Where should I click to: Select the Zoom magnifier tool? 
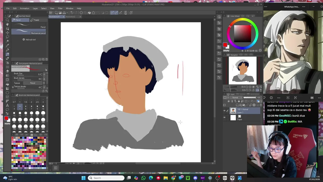pos(7,20)
